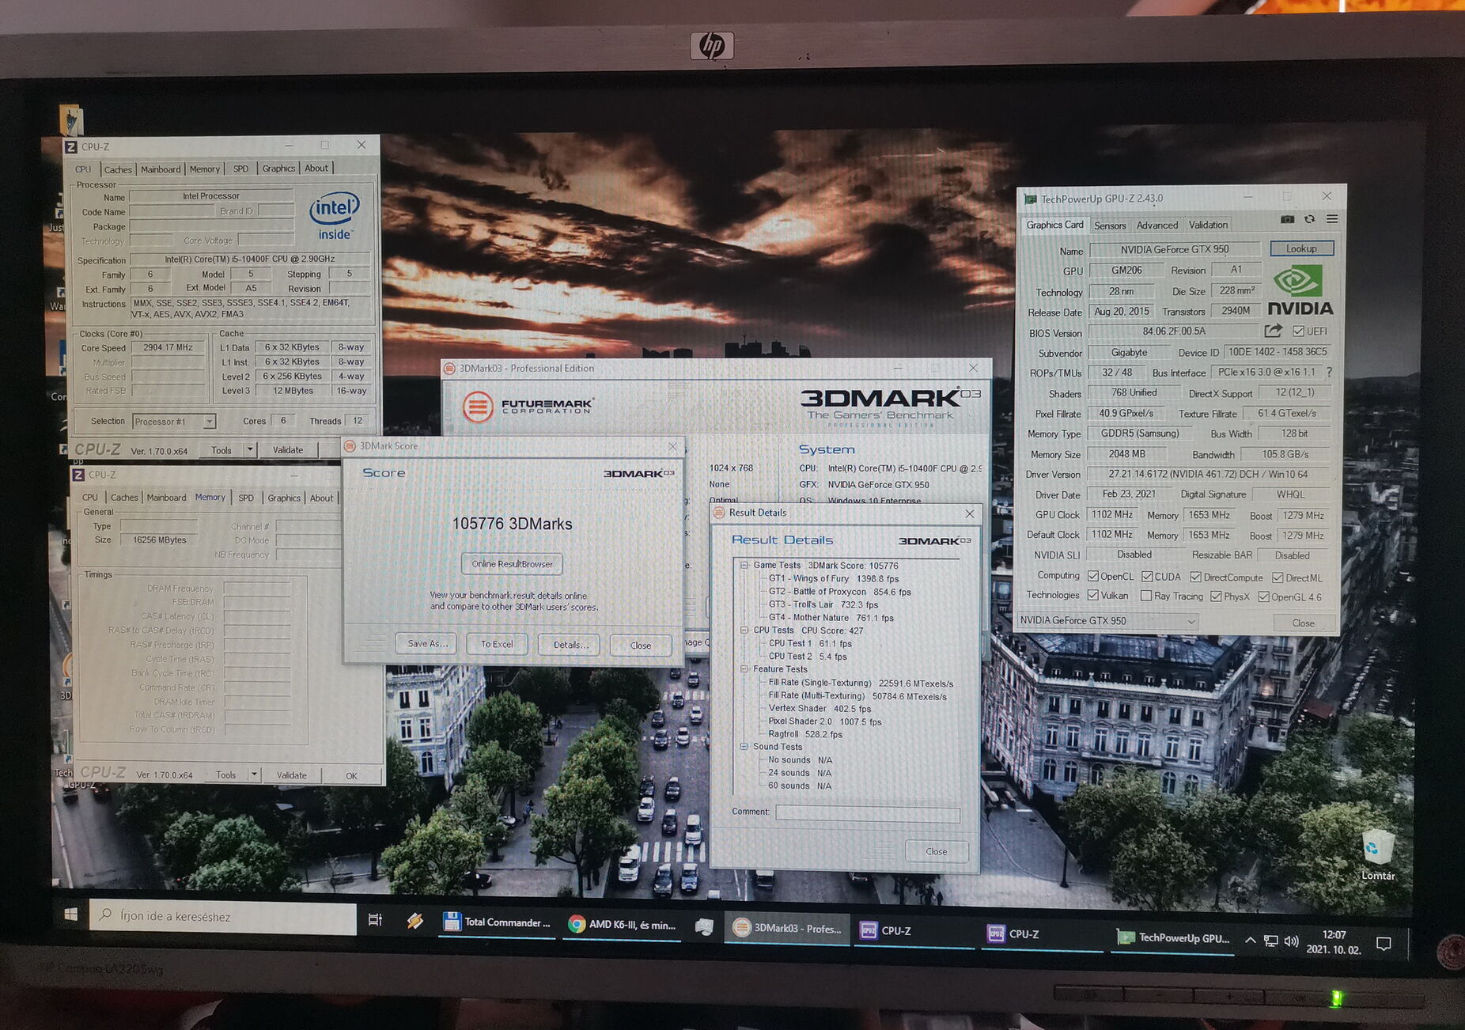Open GPU-Z hamburger menu
This screenshot has height=1030, width=1465.
(1332, 219)
